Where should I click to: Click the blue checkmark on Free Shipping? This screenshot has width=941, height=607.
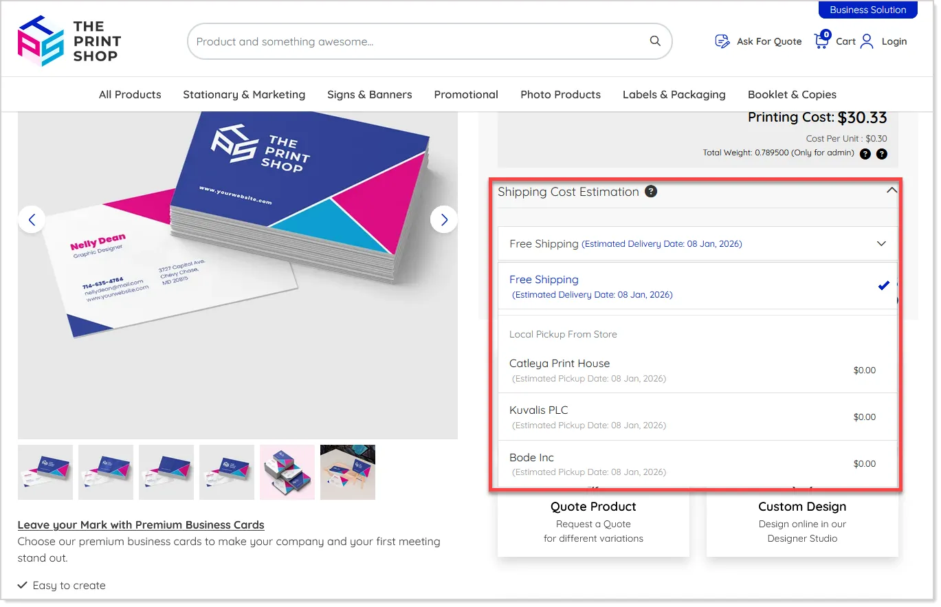[884, 285]
